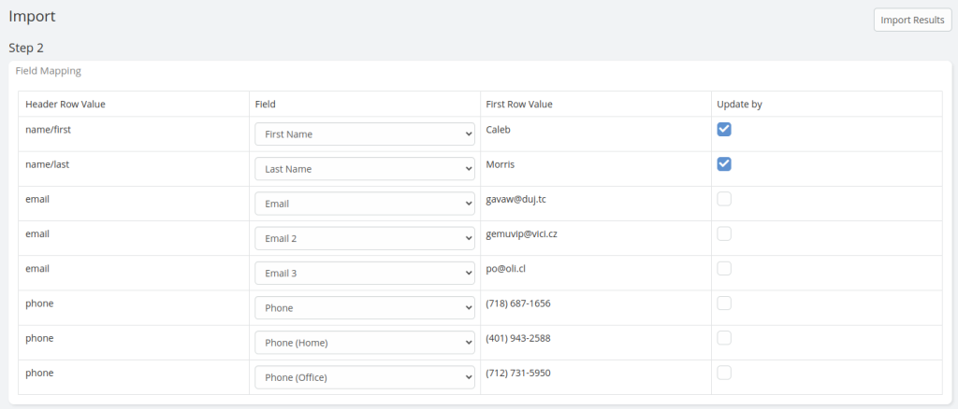This screenshot has height=409, width=958.
Task: Expand the Email 2 field dropdown
Action: [365, 238]
